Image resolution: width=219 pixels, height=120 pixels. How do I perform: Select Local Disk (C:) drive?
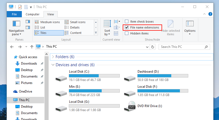pyautogui.click(x=87, y=76)
